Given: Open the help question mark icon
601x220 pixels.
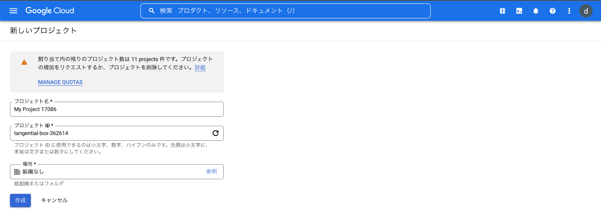Looking at the screenshot, I should (552, 11).
